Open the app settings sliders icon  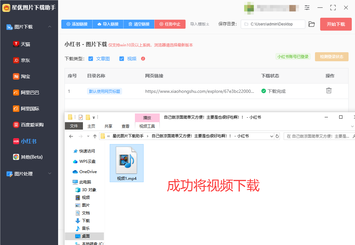pyautogui.click(x=307, y=8)
